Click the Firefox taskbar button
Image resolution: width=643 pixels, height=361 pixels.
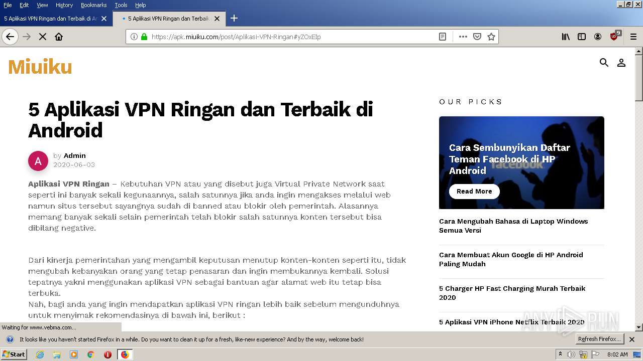pos(125,354)
